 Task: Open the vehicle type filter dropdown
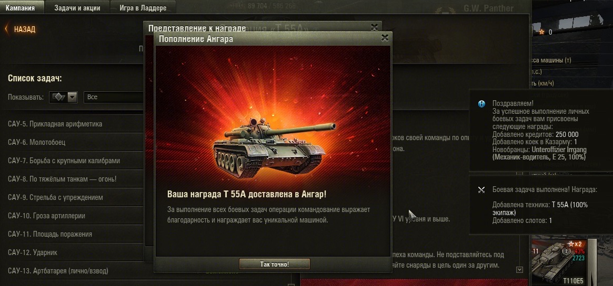[63, 97]
